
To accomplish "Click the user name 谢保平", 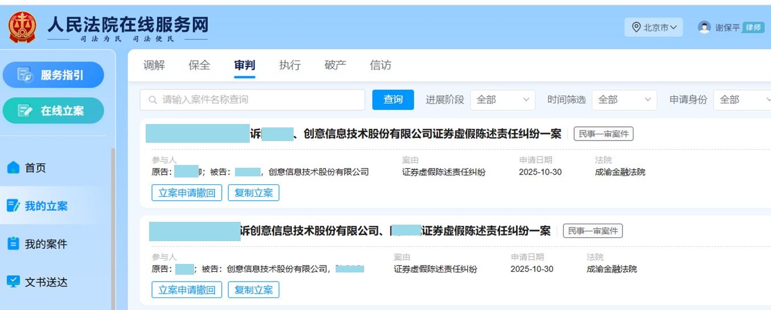I will point(727,27).
